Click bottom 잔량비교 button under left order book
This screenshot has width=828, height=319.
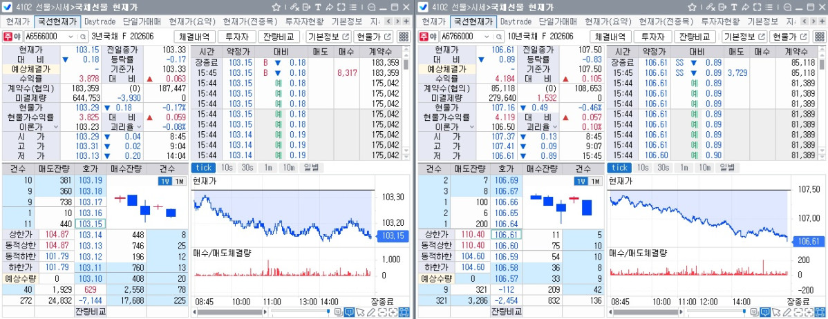(90, 311)
